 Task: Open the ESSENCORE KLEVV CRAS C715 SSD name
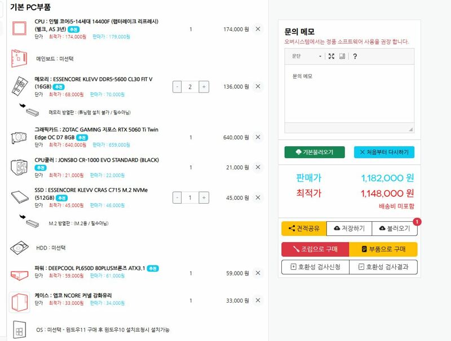(x=91, y=194)
